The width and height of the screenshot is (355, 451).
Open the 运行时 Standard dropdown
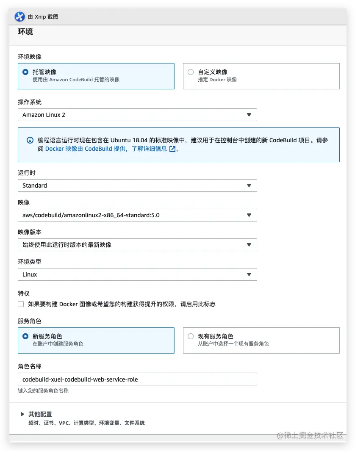tap(137, 185)
